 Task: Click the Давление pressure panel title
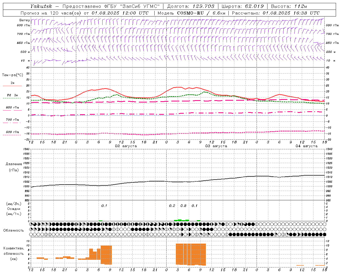click(x=14, y=164)
